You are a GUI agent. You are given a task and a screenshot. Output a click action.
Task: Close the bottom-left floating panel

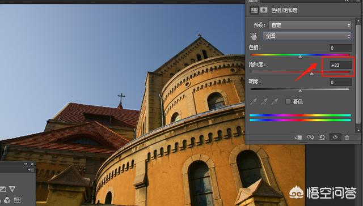pos(32,164)
